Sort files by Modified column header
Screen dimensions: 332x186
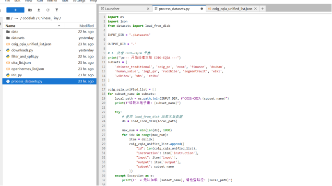click(86, 26)
